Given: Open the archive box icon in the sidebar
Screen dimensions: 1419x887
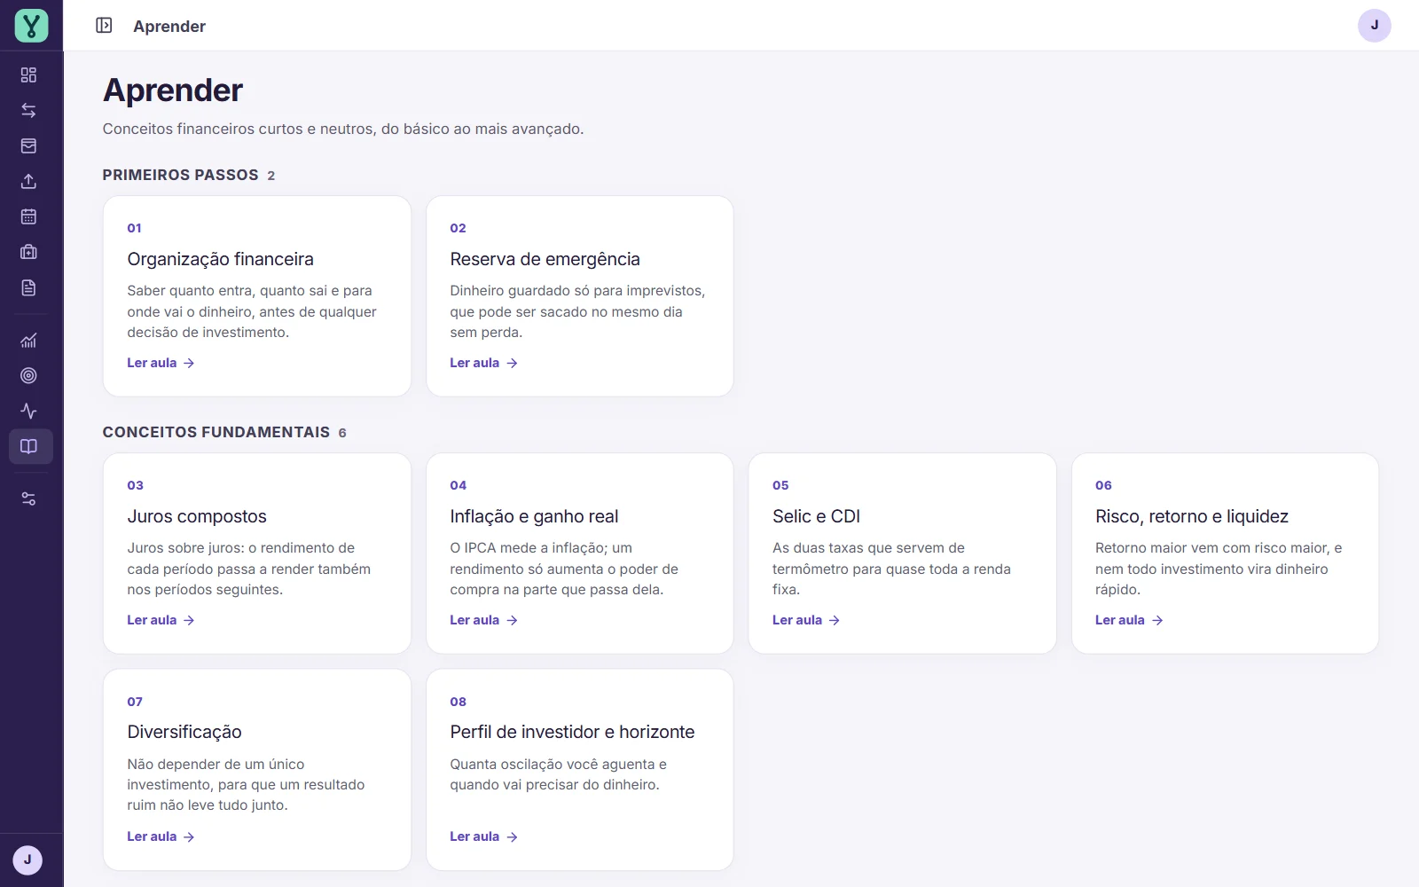Looking at the screenshot, I should click(28, 146).
